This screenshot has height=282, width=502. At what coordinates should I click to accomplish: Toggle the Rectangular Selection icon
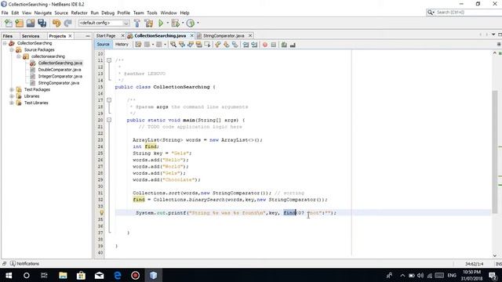207,45
